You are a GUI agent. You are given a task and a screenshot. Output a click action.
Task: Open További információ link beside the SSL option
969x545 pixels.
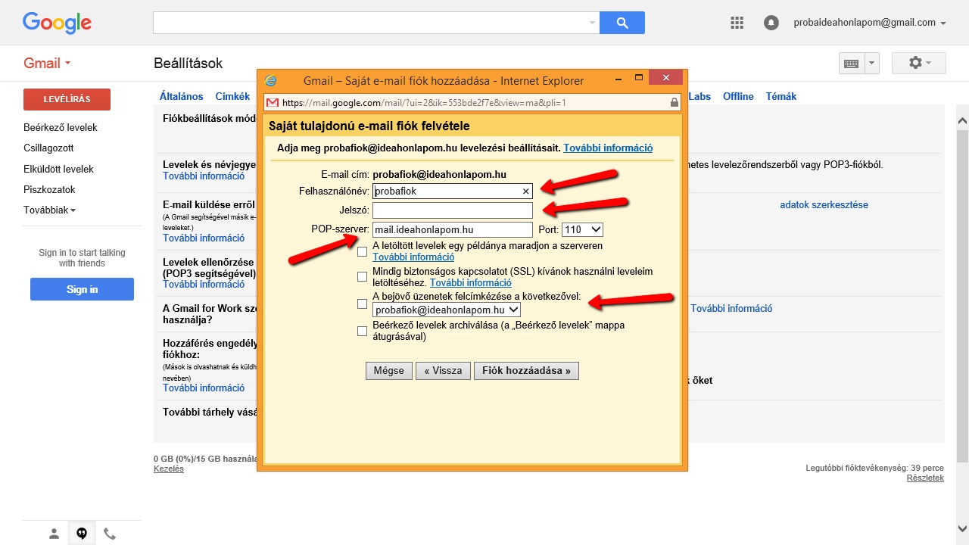click(470, 282)
